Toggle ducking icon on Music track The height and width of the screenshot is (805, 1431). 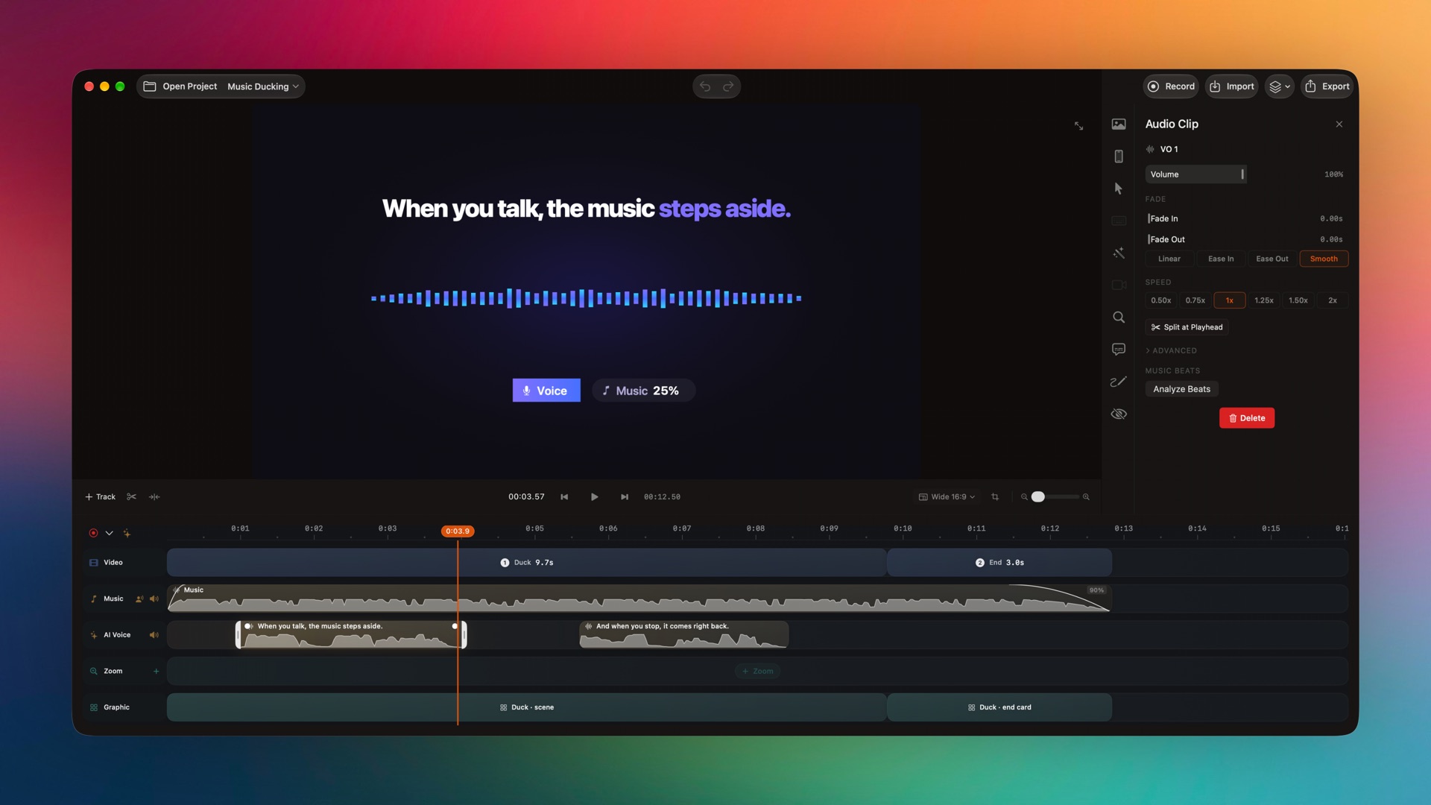click(x=139, y=599)
